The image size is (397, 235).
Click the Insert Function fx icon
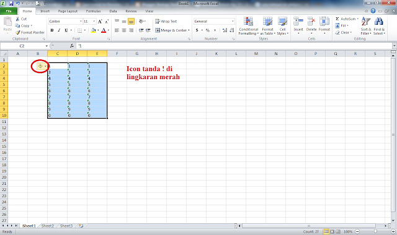point(72,46)
